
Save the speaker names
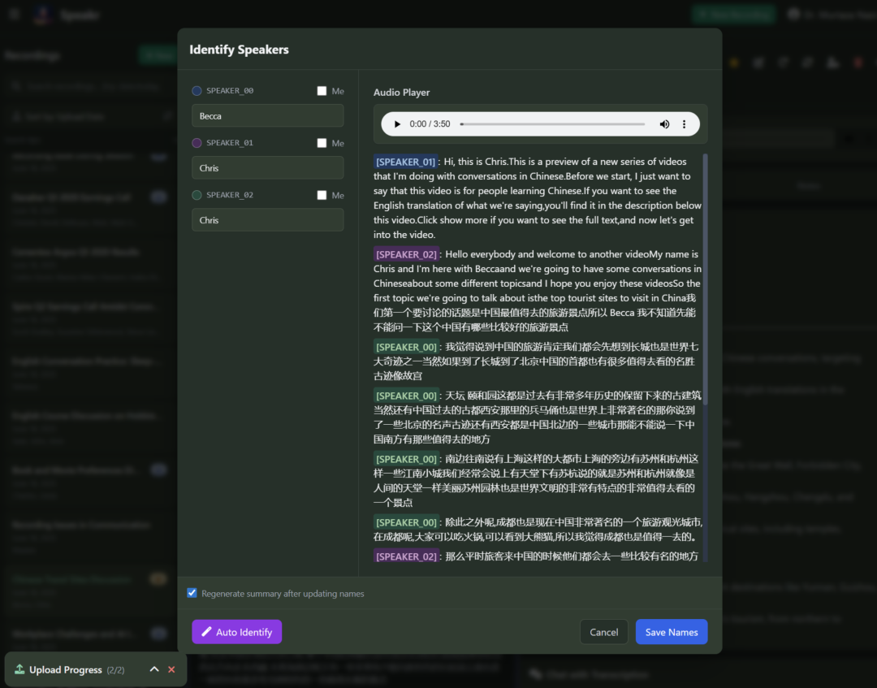point(672,631)
